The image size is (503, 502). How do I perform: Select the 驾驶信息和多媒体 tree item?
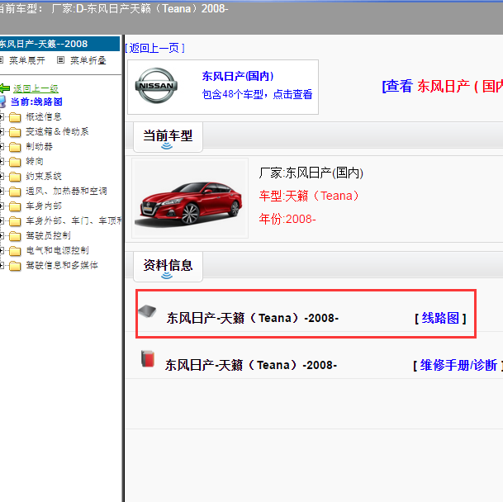(x=62, y=265)
